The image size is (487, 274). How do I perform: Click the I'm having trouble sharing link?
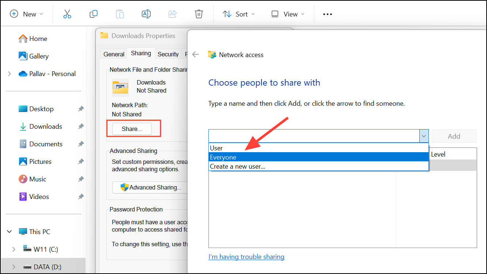pyautogui.click(x=246, y=256)
